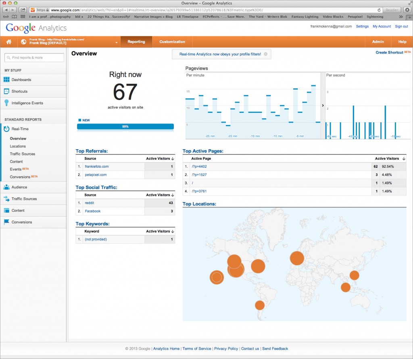
Task: Click the orange map bubble over Europe
Action: 297,258
